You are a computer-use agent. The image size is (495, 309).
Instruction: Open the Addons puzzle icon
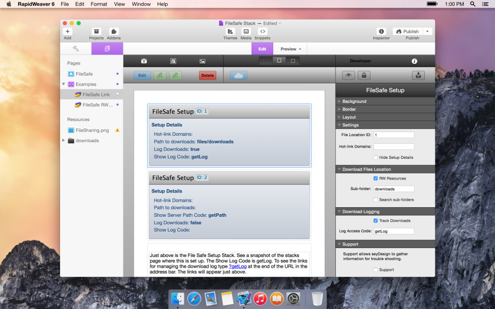pyautogui.click(x=114, y=31)
